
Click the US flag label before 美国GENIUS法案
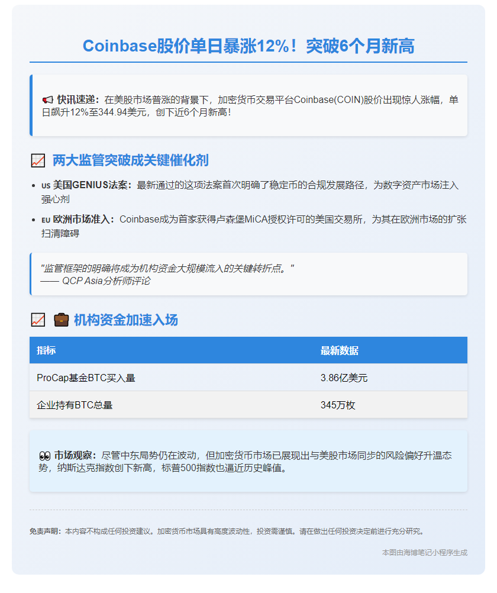pos(46,186)
